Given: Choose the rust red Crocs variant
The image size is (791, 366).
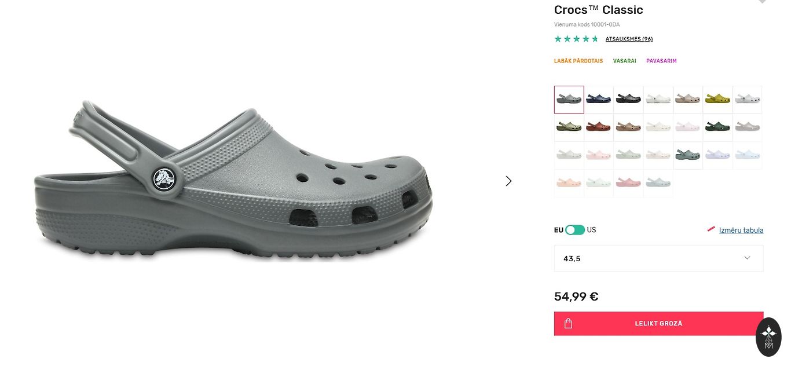Looking at the screenshot, I should click(599, 127).
